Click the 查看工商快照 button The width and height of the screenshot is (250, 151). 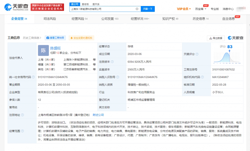(x=55, y=38)
